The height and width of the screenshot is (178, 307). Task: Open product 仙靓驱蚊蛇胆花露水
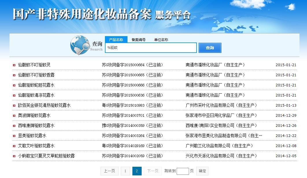[x=36, y=85]
